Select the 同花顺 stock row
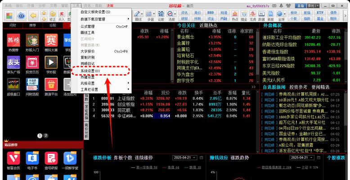 click(172, 110)
